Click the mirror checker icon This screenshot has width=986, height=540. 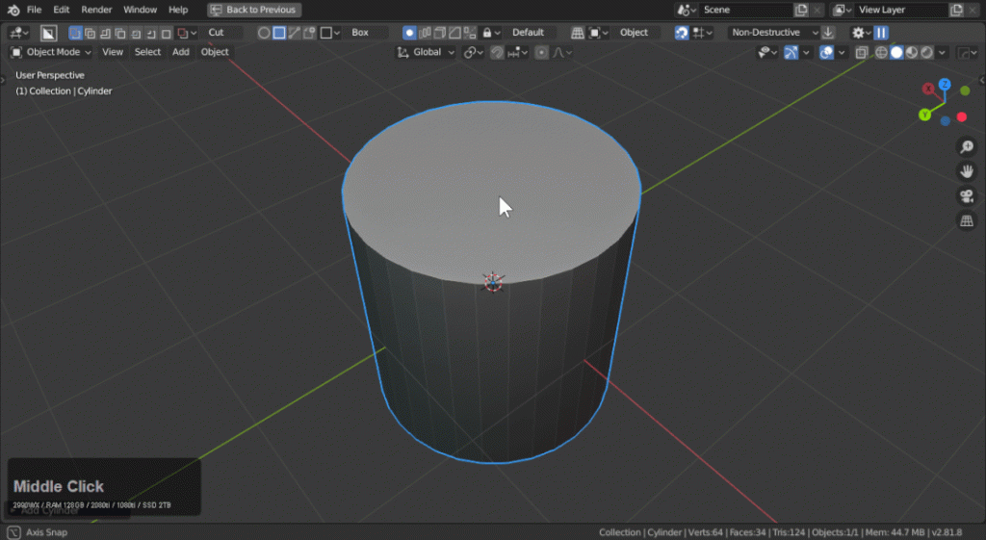click(470, 32)
